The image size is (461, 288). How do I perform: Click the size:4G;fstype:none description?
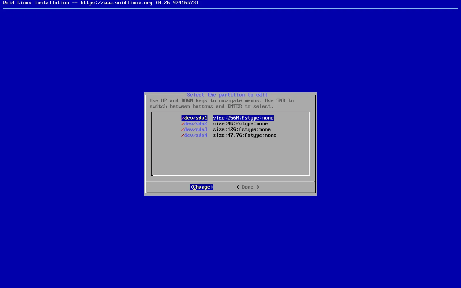(x=241, y=123)
